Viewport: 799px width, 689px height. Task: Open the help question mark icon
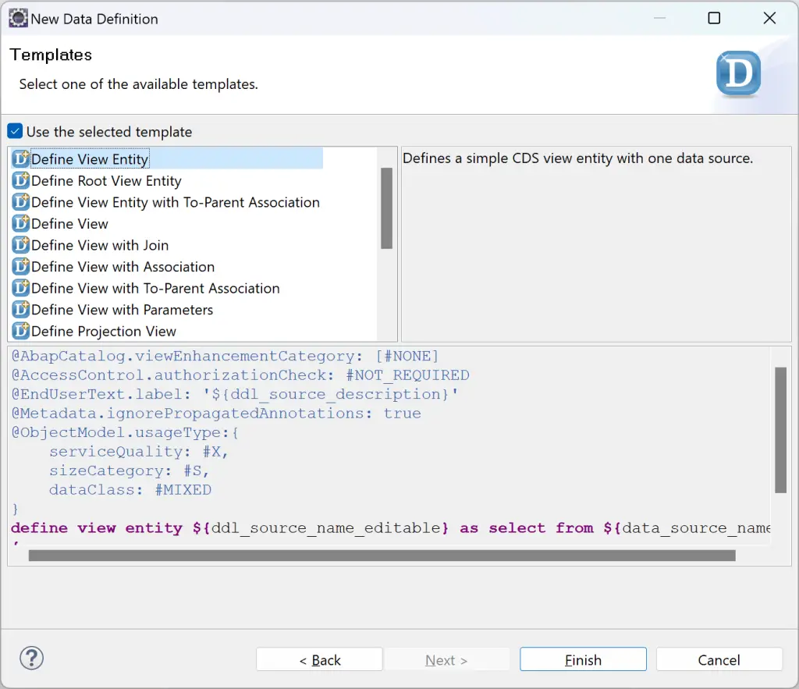click(x=31, y=659)
